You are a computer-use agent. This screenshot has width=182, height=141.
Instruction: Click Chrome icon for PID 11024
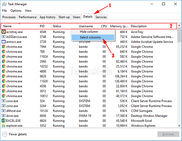tap(4, 57)
